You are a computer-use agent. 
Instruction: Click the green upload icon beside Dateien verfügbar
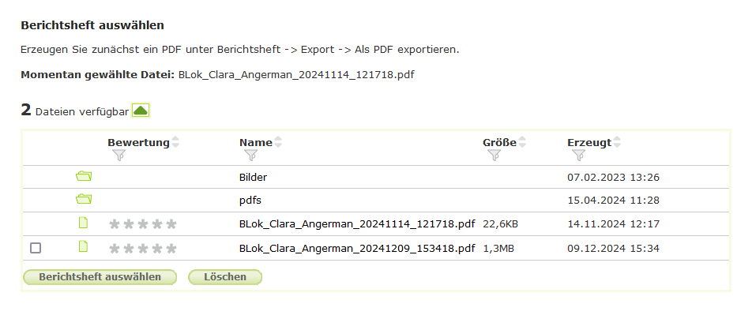tap(141, 111)
